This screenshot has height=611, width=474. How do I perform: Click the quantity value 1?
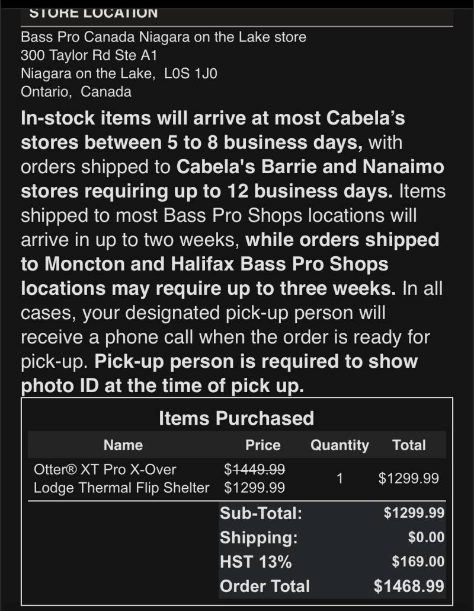click(340, 479)
